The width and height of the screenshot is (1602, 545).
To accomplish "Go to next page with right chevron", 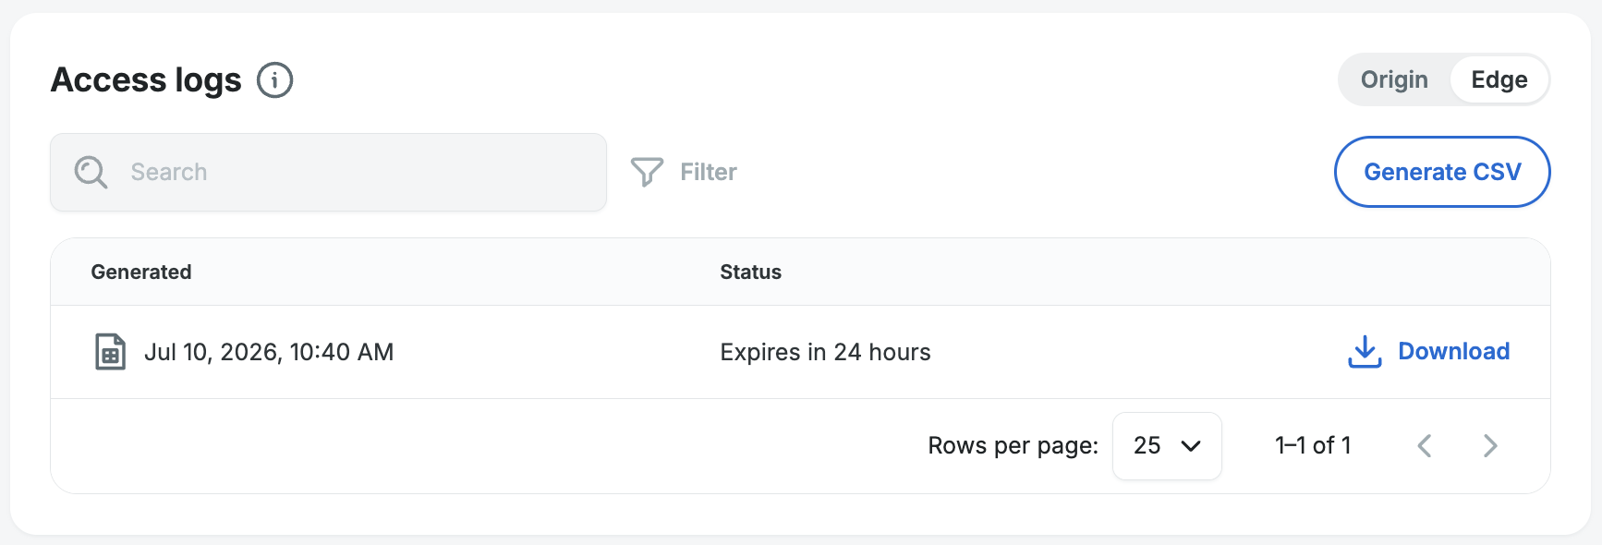I will pos(1490,446).
